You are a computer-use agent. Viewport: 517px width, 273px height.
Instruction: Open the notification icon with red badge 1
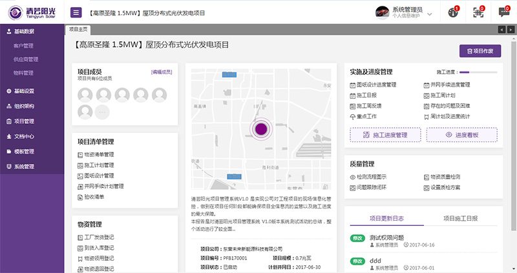coord(453,12)
